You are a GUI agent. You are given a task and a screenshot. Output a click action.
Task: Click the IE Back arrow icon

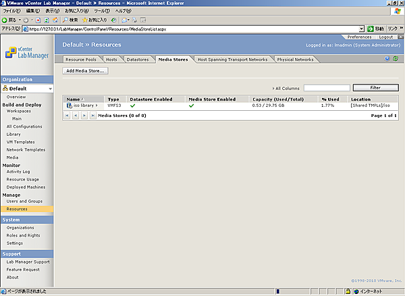5,20
